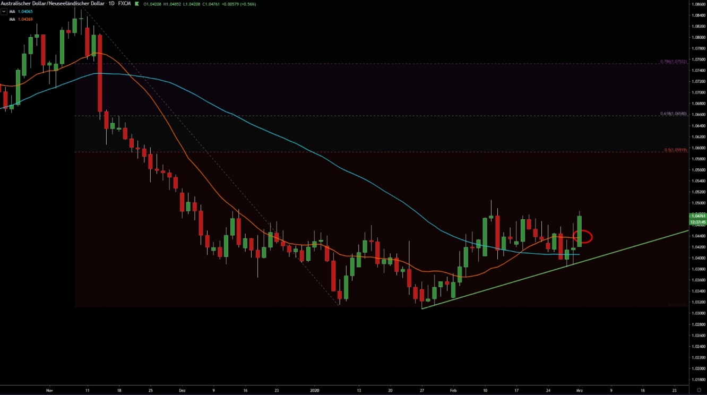Screen dimensions: 707x395
Task: Click the 1D interval label in title
Action: coord(112,4)
